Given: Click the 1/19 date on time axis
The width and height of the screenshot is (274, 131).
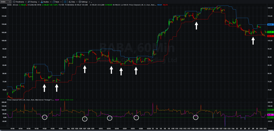Looking at the screenshot, I should [x=197, y=129].
